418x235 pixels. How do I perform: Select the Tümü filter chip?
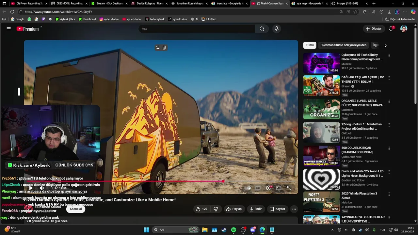tap(310, 45)
